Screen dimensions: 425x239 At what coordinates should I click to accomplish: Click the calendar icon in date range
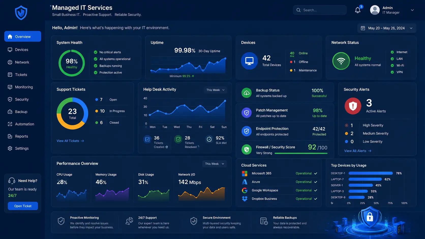[x=363, y=28]
